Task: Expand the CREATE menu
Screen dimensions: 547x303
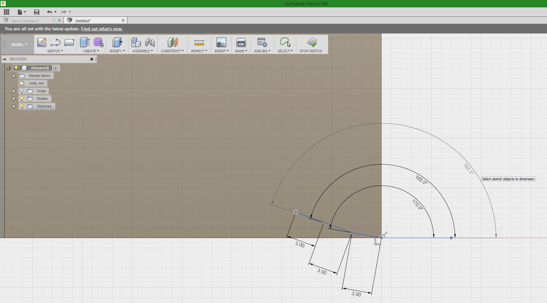Action: [x=91, y=51]
